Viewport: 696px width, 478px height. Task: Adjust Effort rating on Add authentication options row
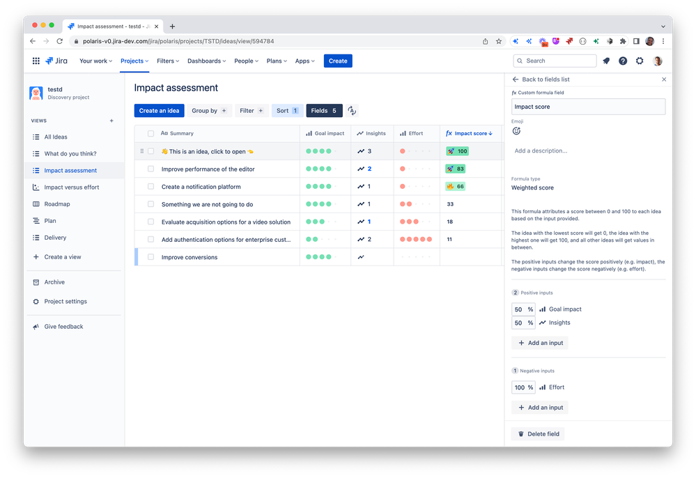pyautogui.click(x=416, y=239)
